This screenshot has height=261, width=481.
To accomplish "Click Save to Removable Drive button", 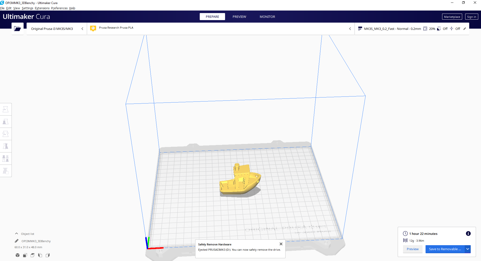I will pos(445,249).
